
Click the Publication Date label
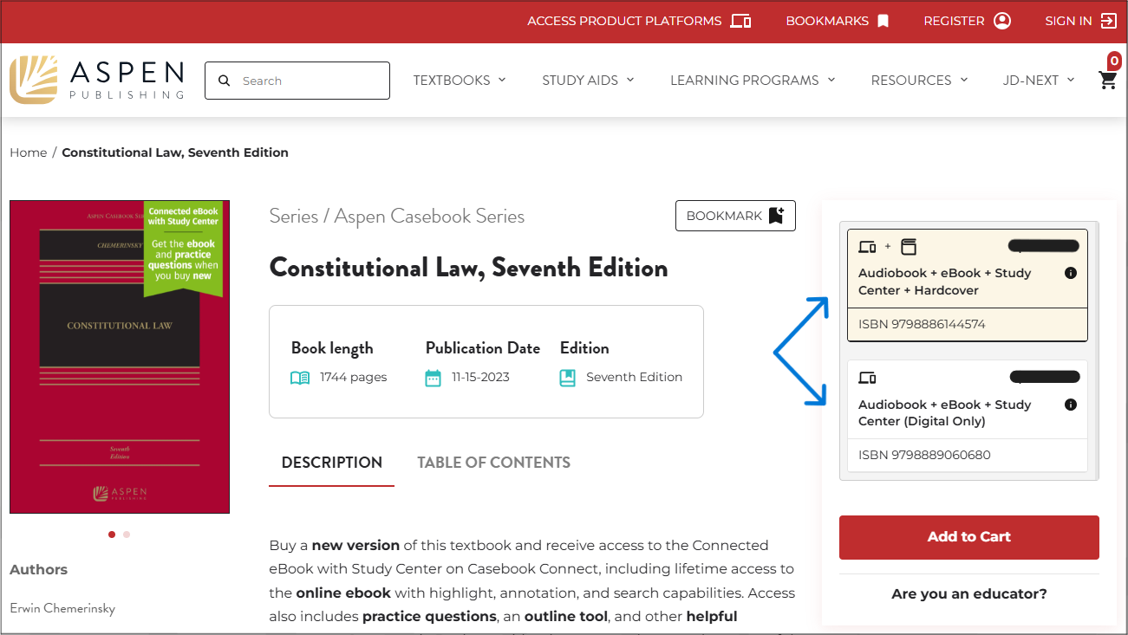[x=483, y=348]
